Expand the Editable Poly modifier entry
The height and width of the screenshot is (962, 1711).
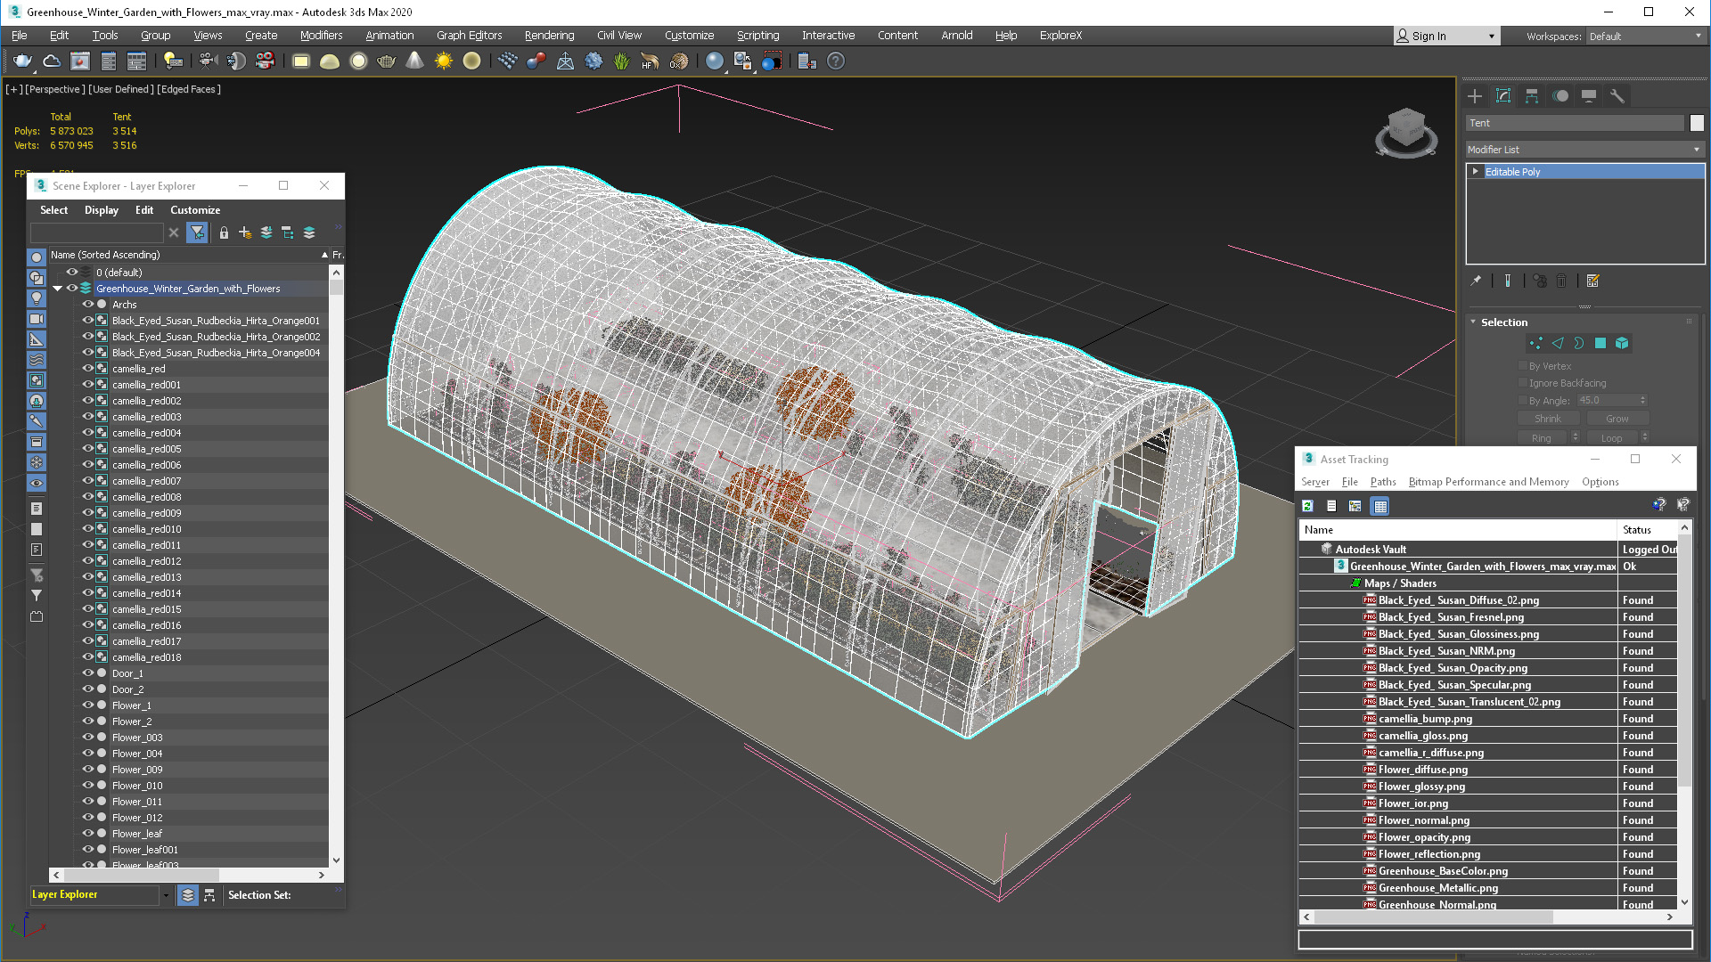point(1476,172)
